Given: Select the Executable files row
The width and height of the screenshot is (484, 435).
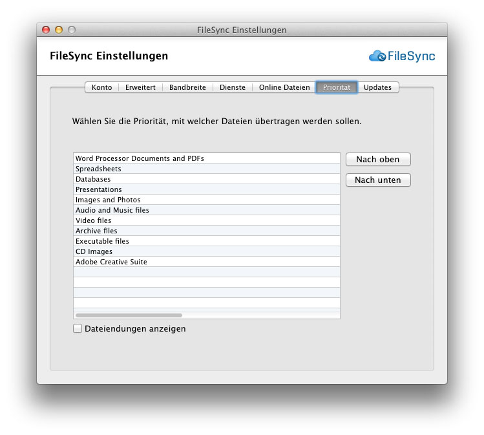Looking at the screenshot, I should pyautogui.click(x=207, y=241).
